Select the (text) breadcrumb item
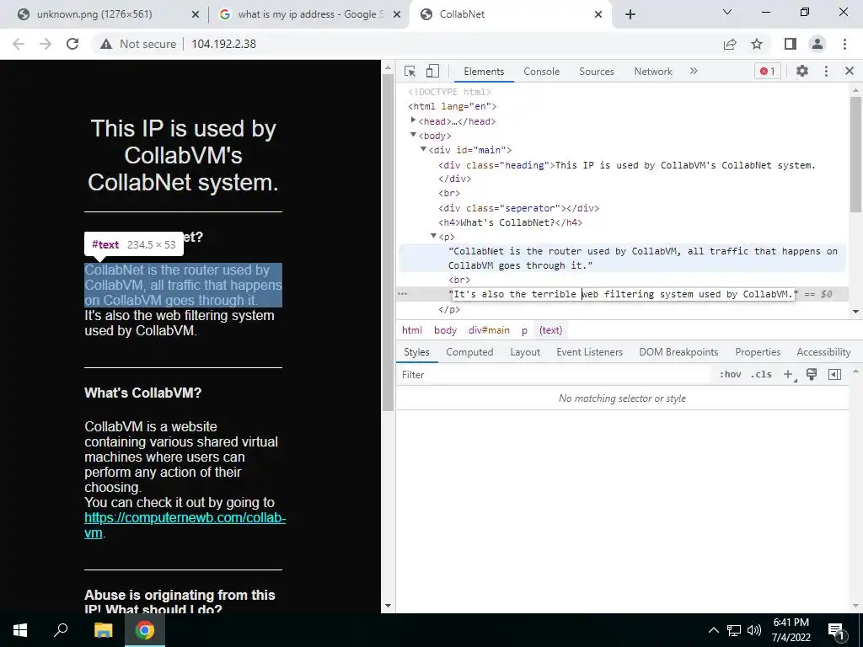The height and width of the screenshot is (647, 863). [x=551, y=330]
